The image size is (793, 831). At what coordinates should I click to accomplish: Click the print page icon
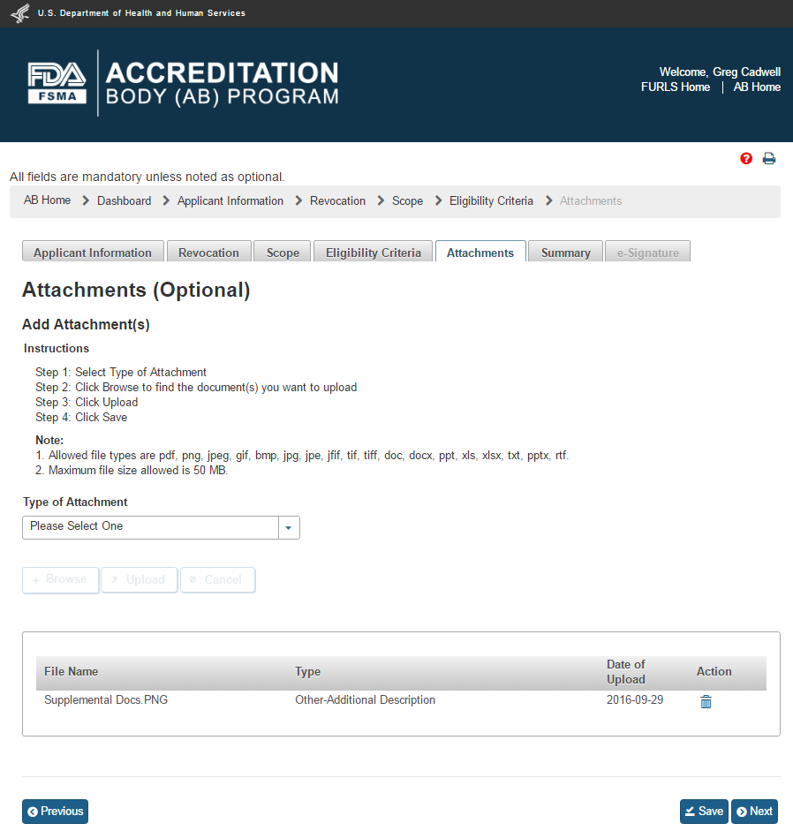tap(769, 159)
